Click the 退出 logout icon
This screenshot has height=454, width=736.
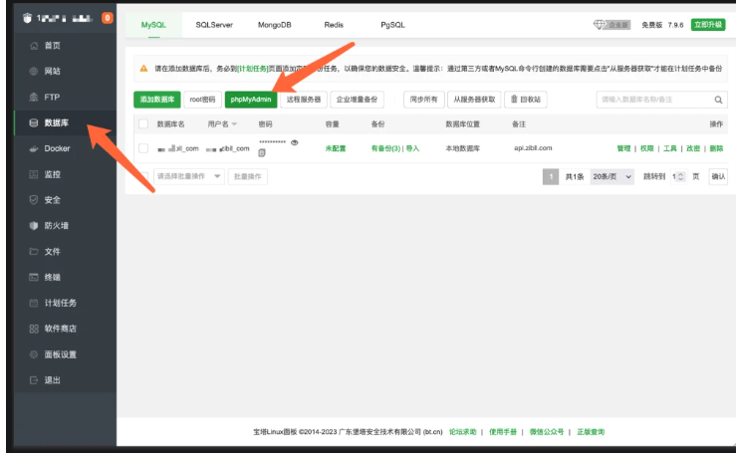tap(34, 380)
